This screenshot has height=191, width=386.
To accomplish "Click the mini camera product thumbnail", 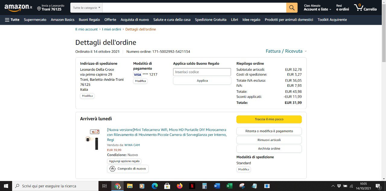I will coord(92,139).
